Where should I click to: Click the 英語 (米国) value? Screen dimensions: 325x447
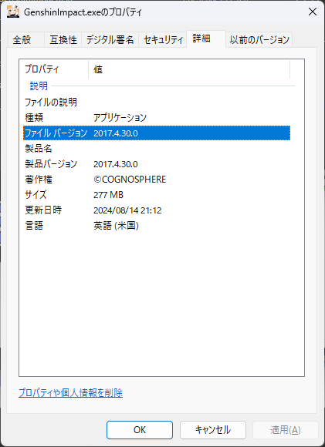tap(116, 226)
